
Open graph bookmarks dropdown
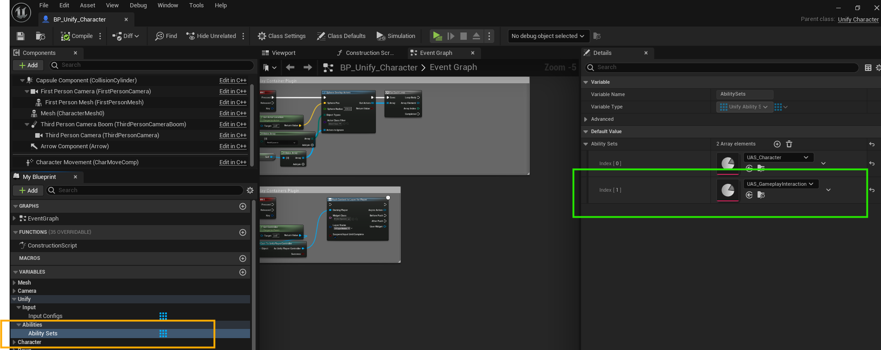pyautogui.click(x=270, y=68)
